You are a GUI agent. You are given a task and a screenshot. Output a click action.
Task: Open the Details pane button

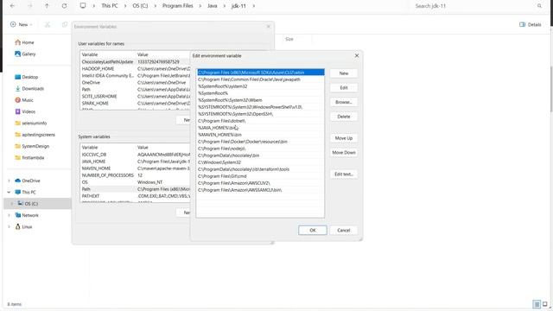pyautogui.click(x=530, y=24)
